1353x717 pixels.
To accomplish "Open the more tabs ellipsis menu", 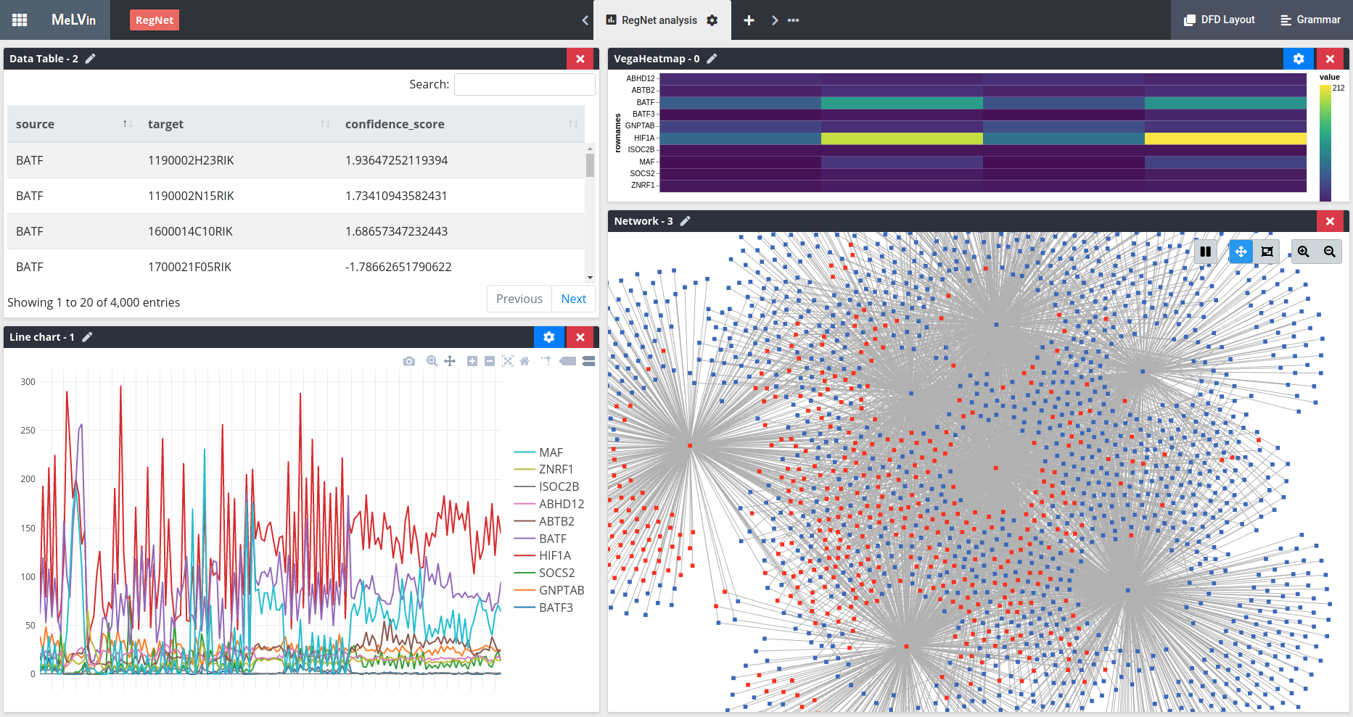I will [x=793, y=20].
